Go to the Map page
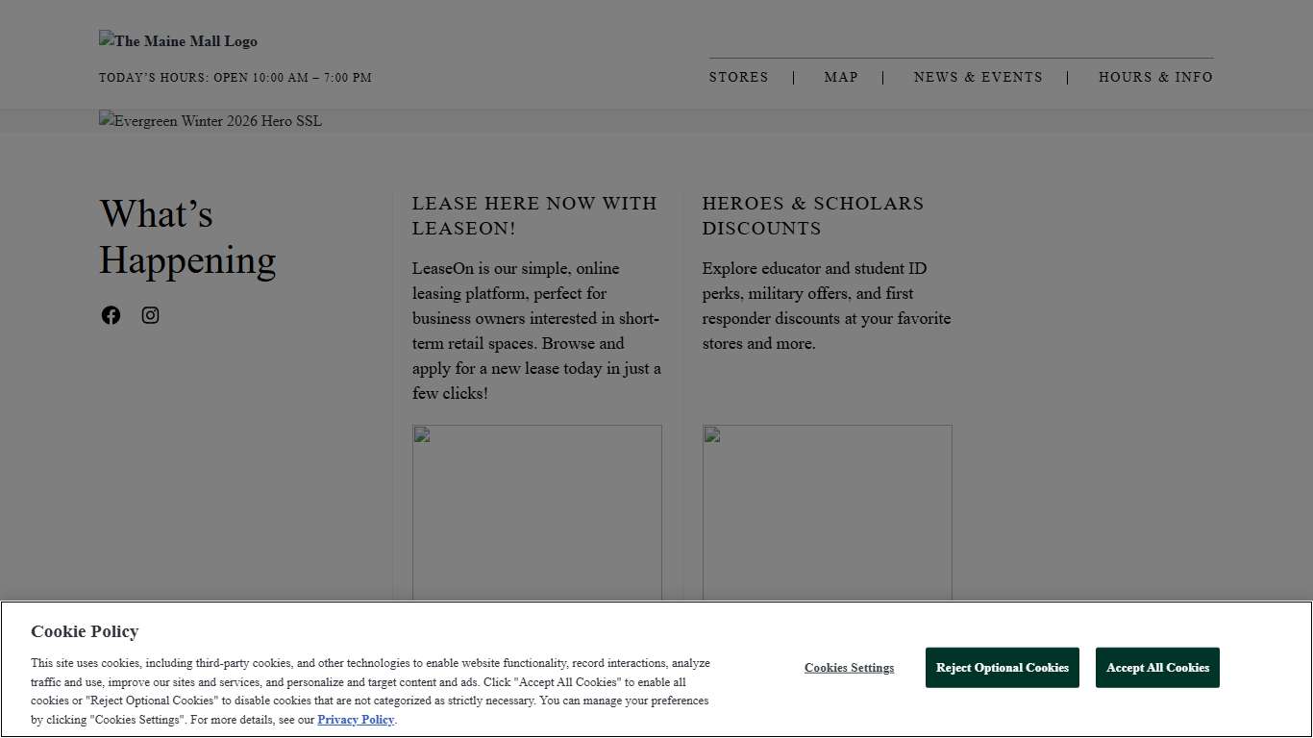This screenshot has height=738, width=1313. [840, 77]
